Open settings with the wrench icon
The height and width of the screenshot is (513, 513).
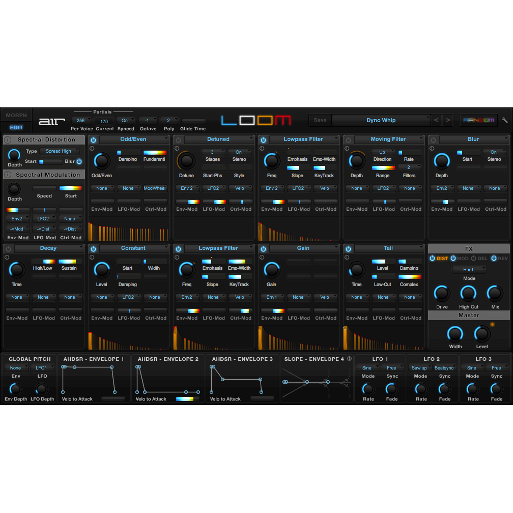[504, 120]
